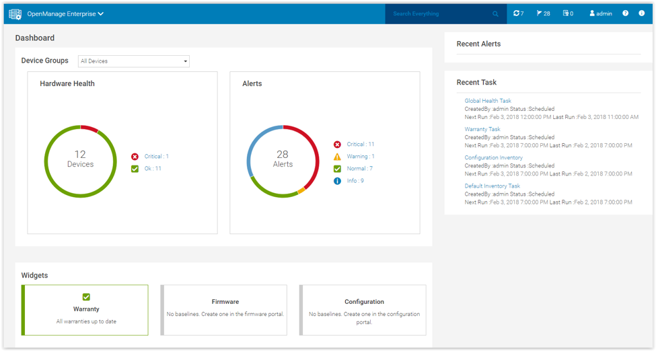Click the help question mark icon

625,13
